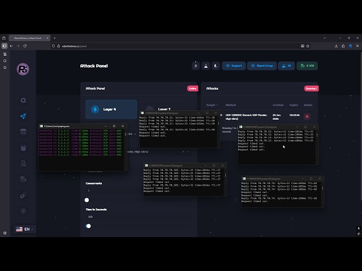Switch to the Attack Panel browser tab
The height and width of the screenshot is (271, 362).
[28, 38]
